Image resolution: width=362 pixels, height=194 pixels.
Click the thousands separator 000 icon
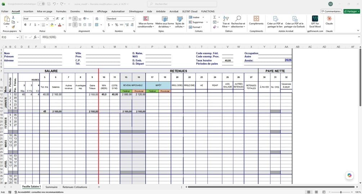(121, 25)
